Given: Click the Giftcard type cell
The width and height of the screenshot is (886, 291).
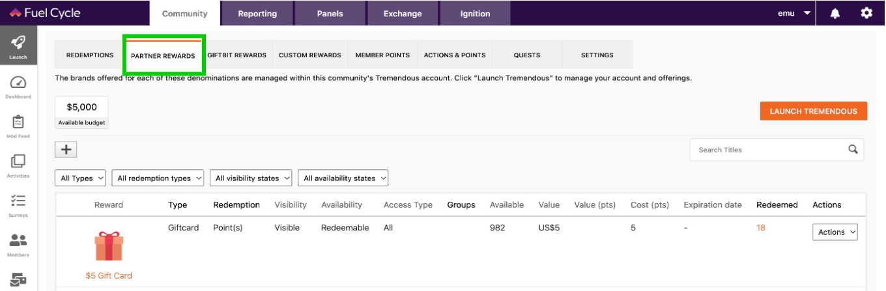Looking at the screenshot, I should (x=184, y=228).
